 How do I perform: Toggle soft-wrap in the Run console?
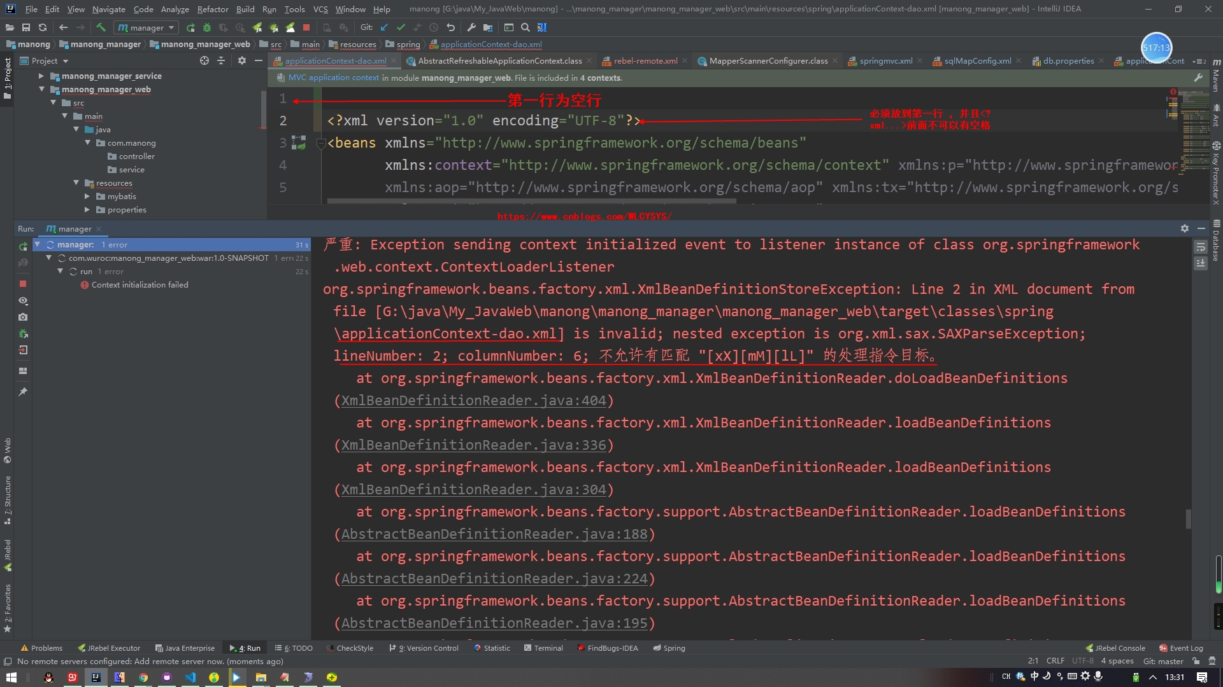point(1201,246)
